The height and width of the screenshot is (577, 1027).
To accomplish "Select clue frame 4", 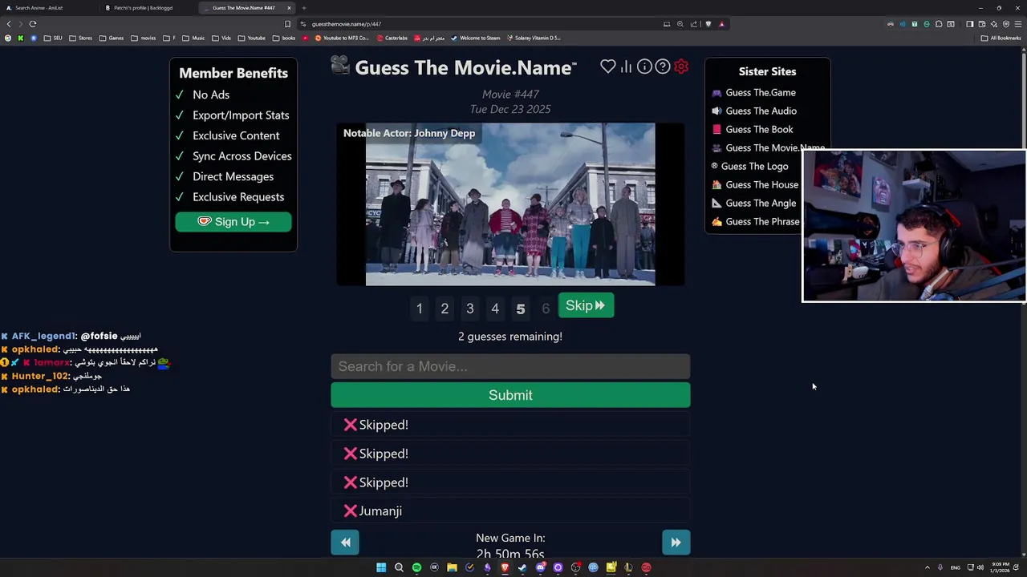I will [x=495, y=309].
